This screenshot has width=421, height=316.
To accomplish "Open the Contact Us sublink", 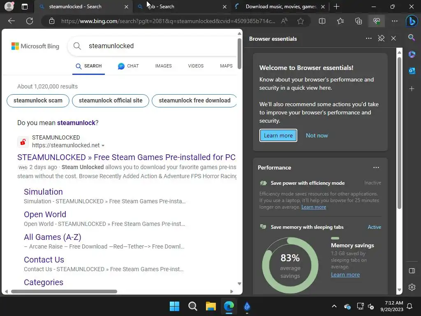I will tap(44, 260).
